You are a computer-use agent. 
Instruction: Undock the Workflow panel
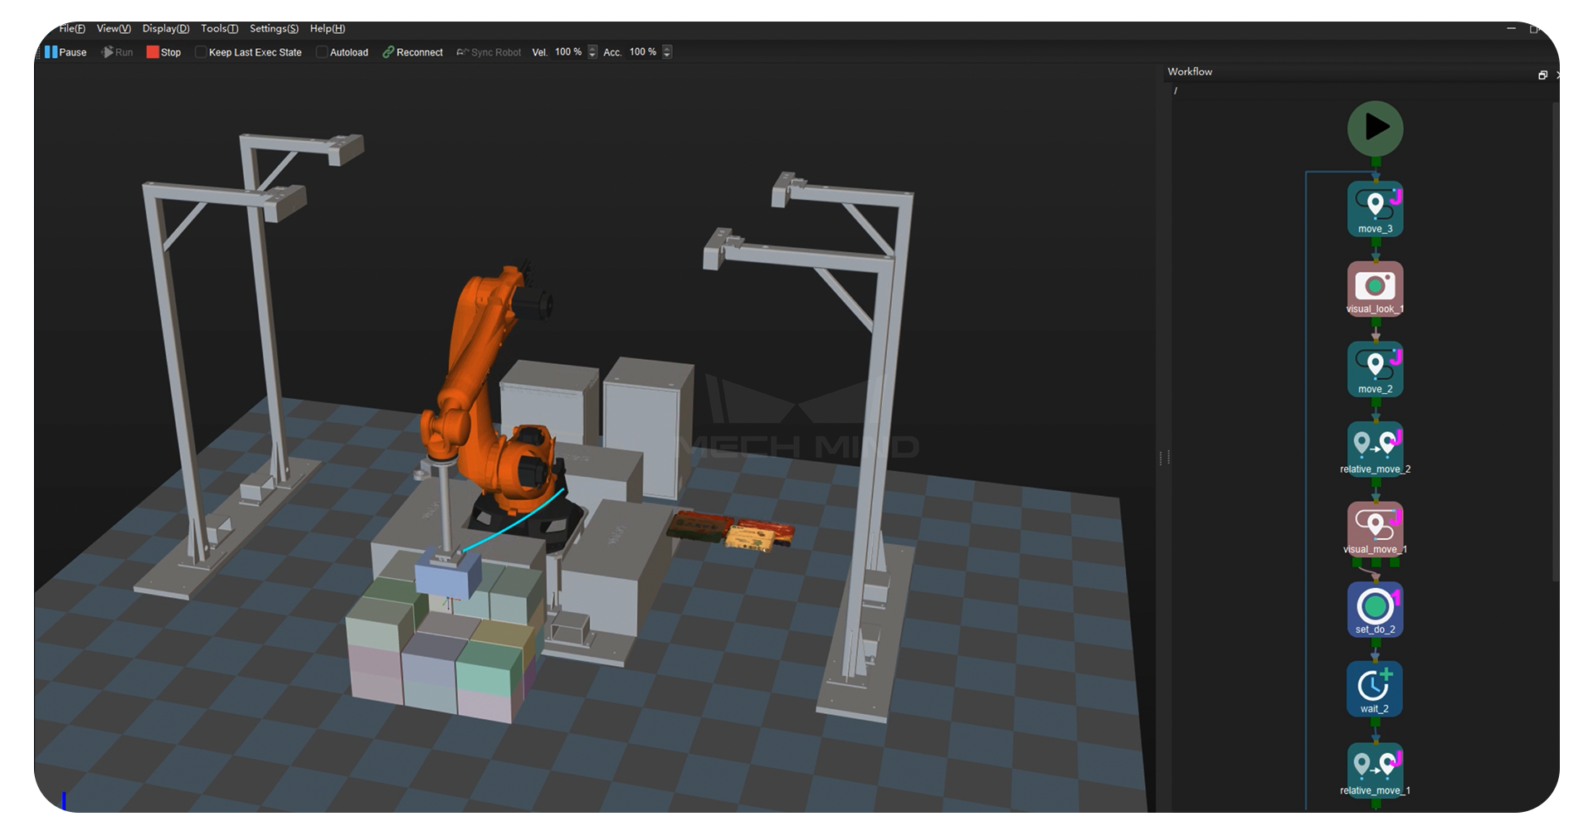tap(1542, 75)
